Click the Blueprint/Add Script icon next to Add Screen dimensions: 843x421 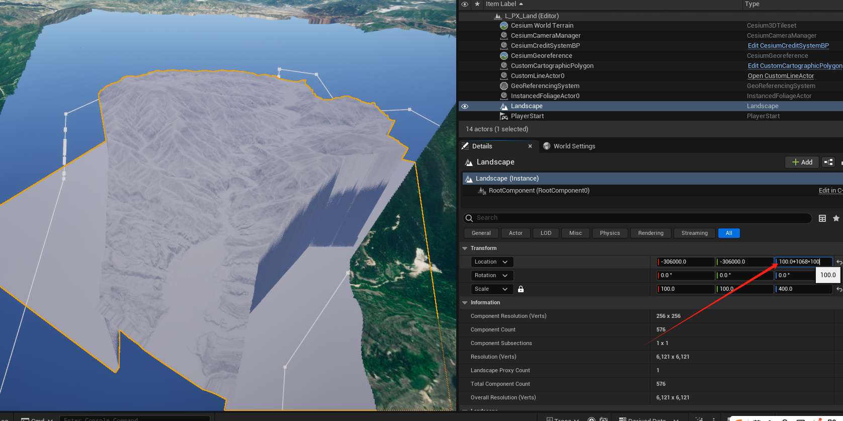[x=828, y=162]
